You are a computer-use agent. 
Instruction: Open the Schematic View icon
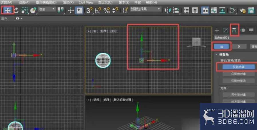222,11
